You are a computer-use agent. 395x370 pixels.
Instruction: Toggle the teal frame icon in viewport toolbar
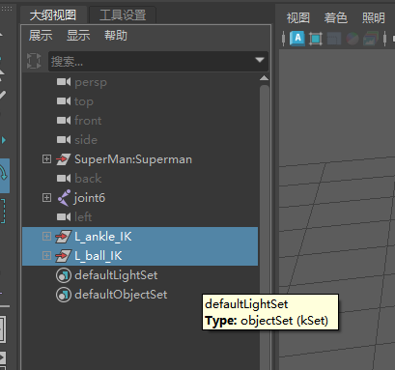click(316, 39)
